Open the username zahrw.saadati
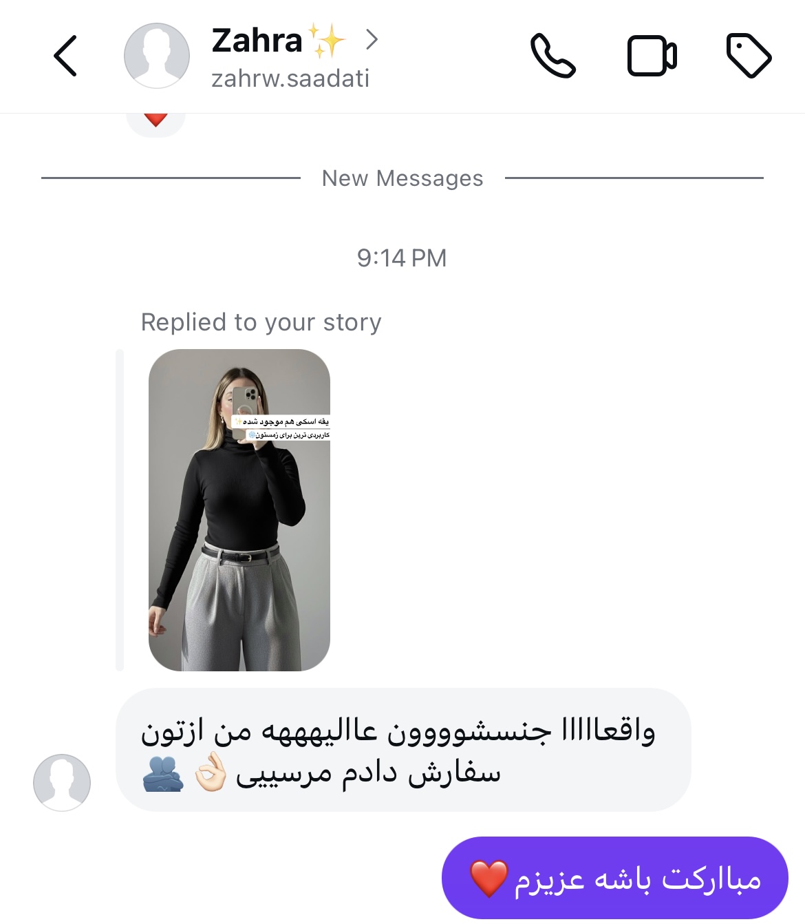 coord(290,78)
